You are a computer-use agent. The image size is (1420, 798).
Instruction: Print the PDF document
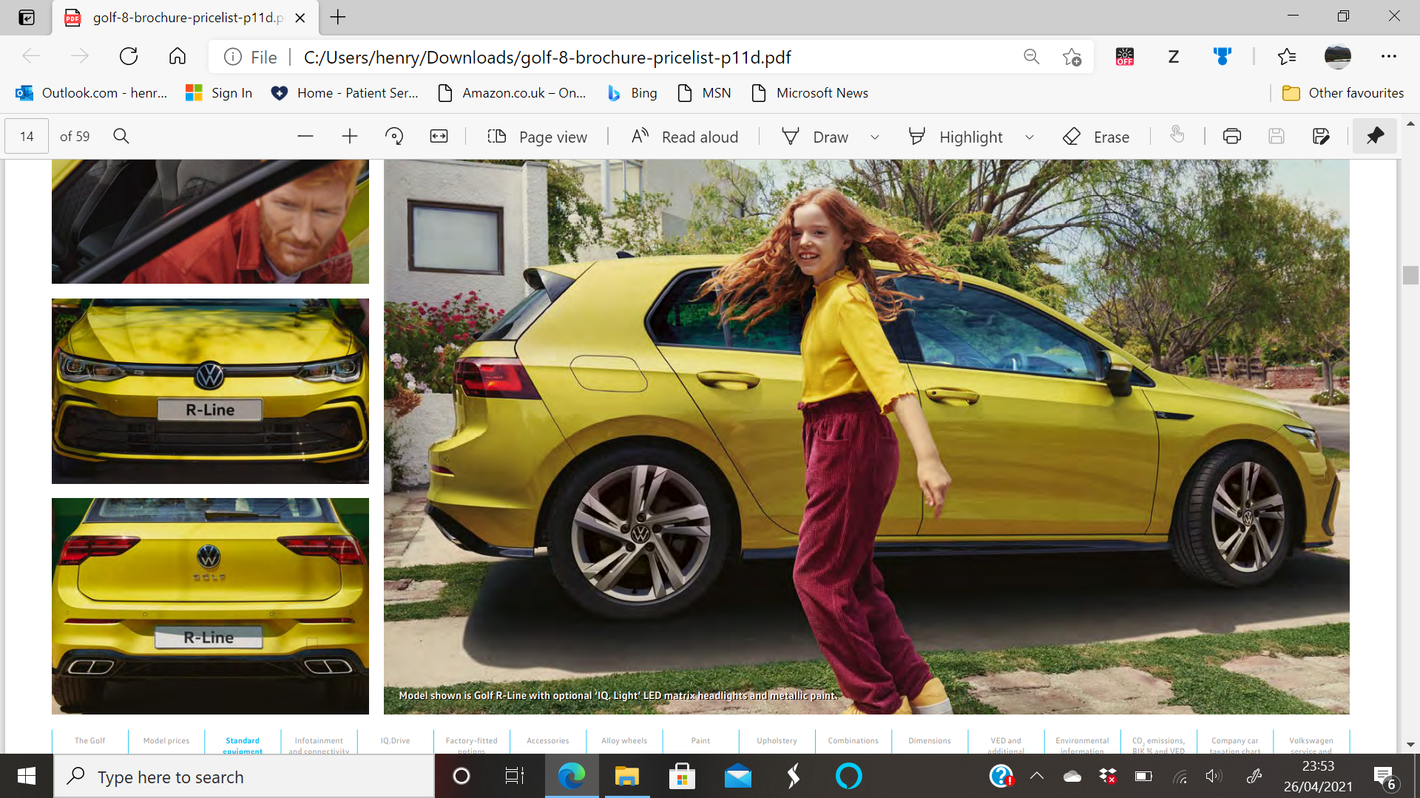(x=1231, y=137)
